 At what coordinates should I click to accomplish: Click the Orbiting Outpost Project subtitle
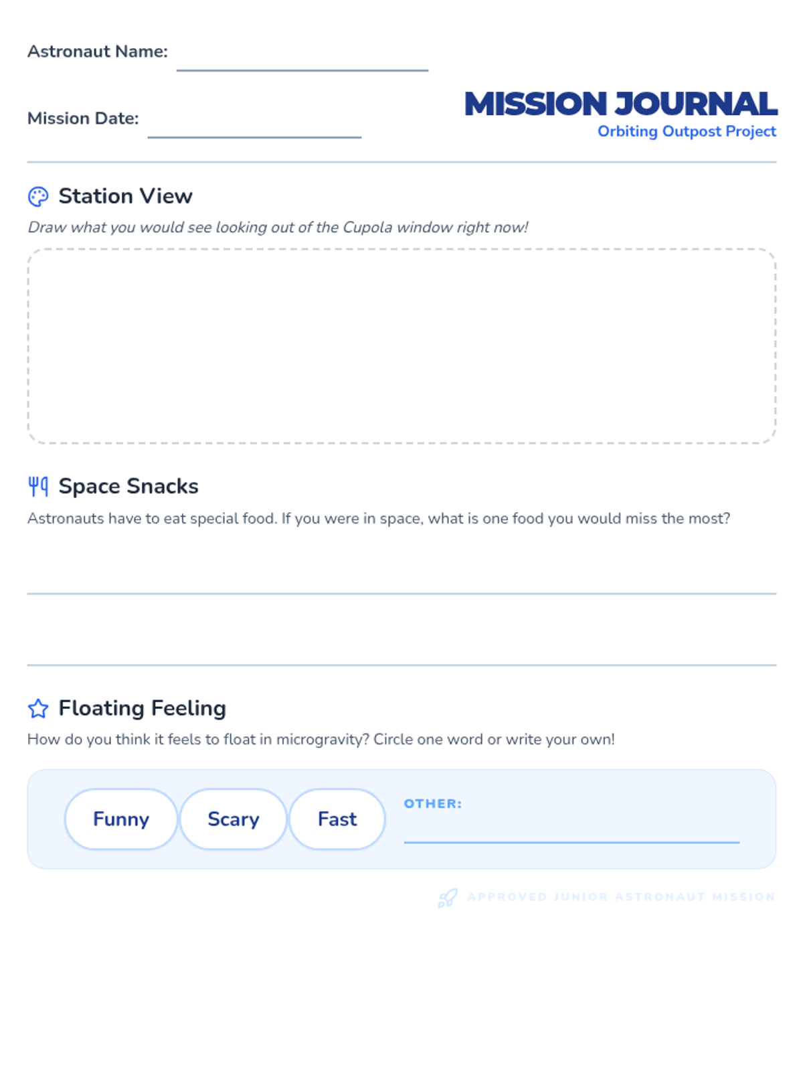point(687,131)
